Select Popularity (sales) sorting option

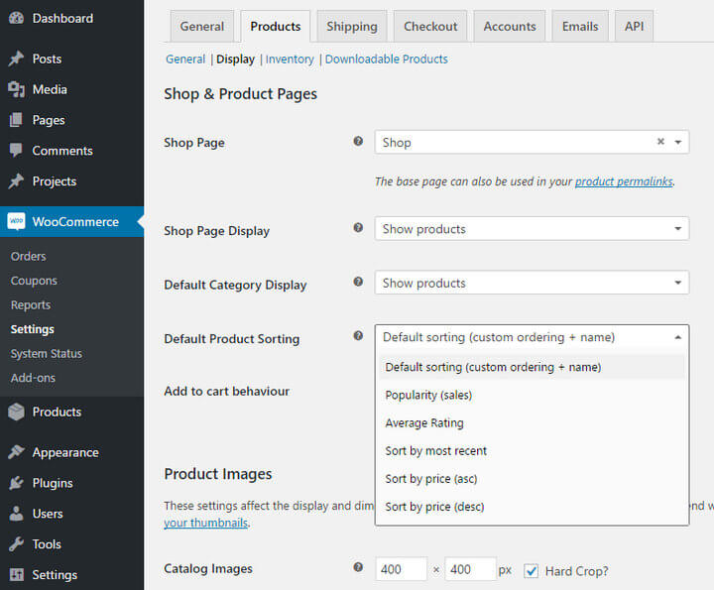(x=532, y=395)
